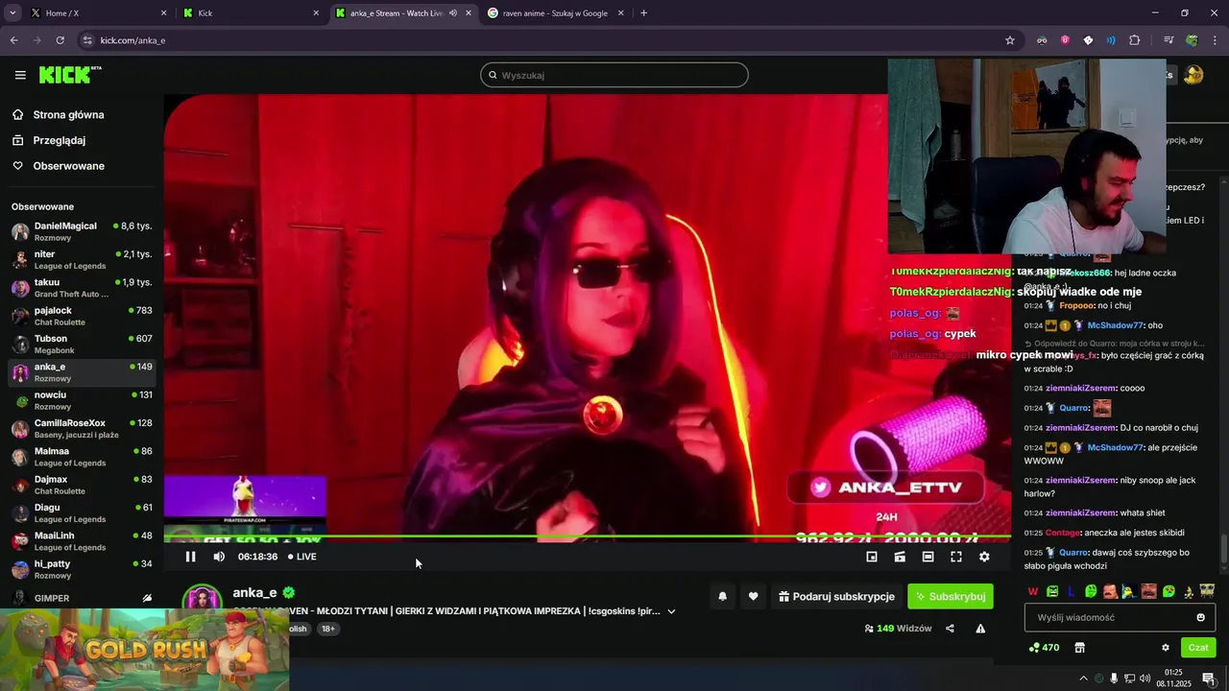1229x691 pixels.
Task: Toggle theater mode in the player
Action: [928, 557]
